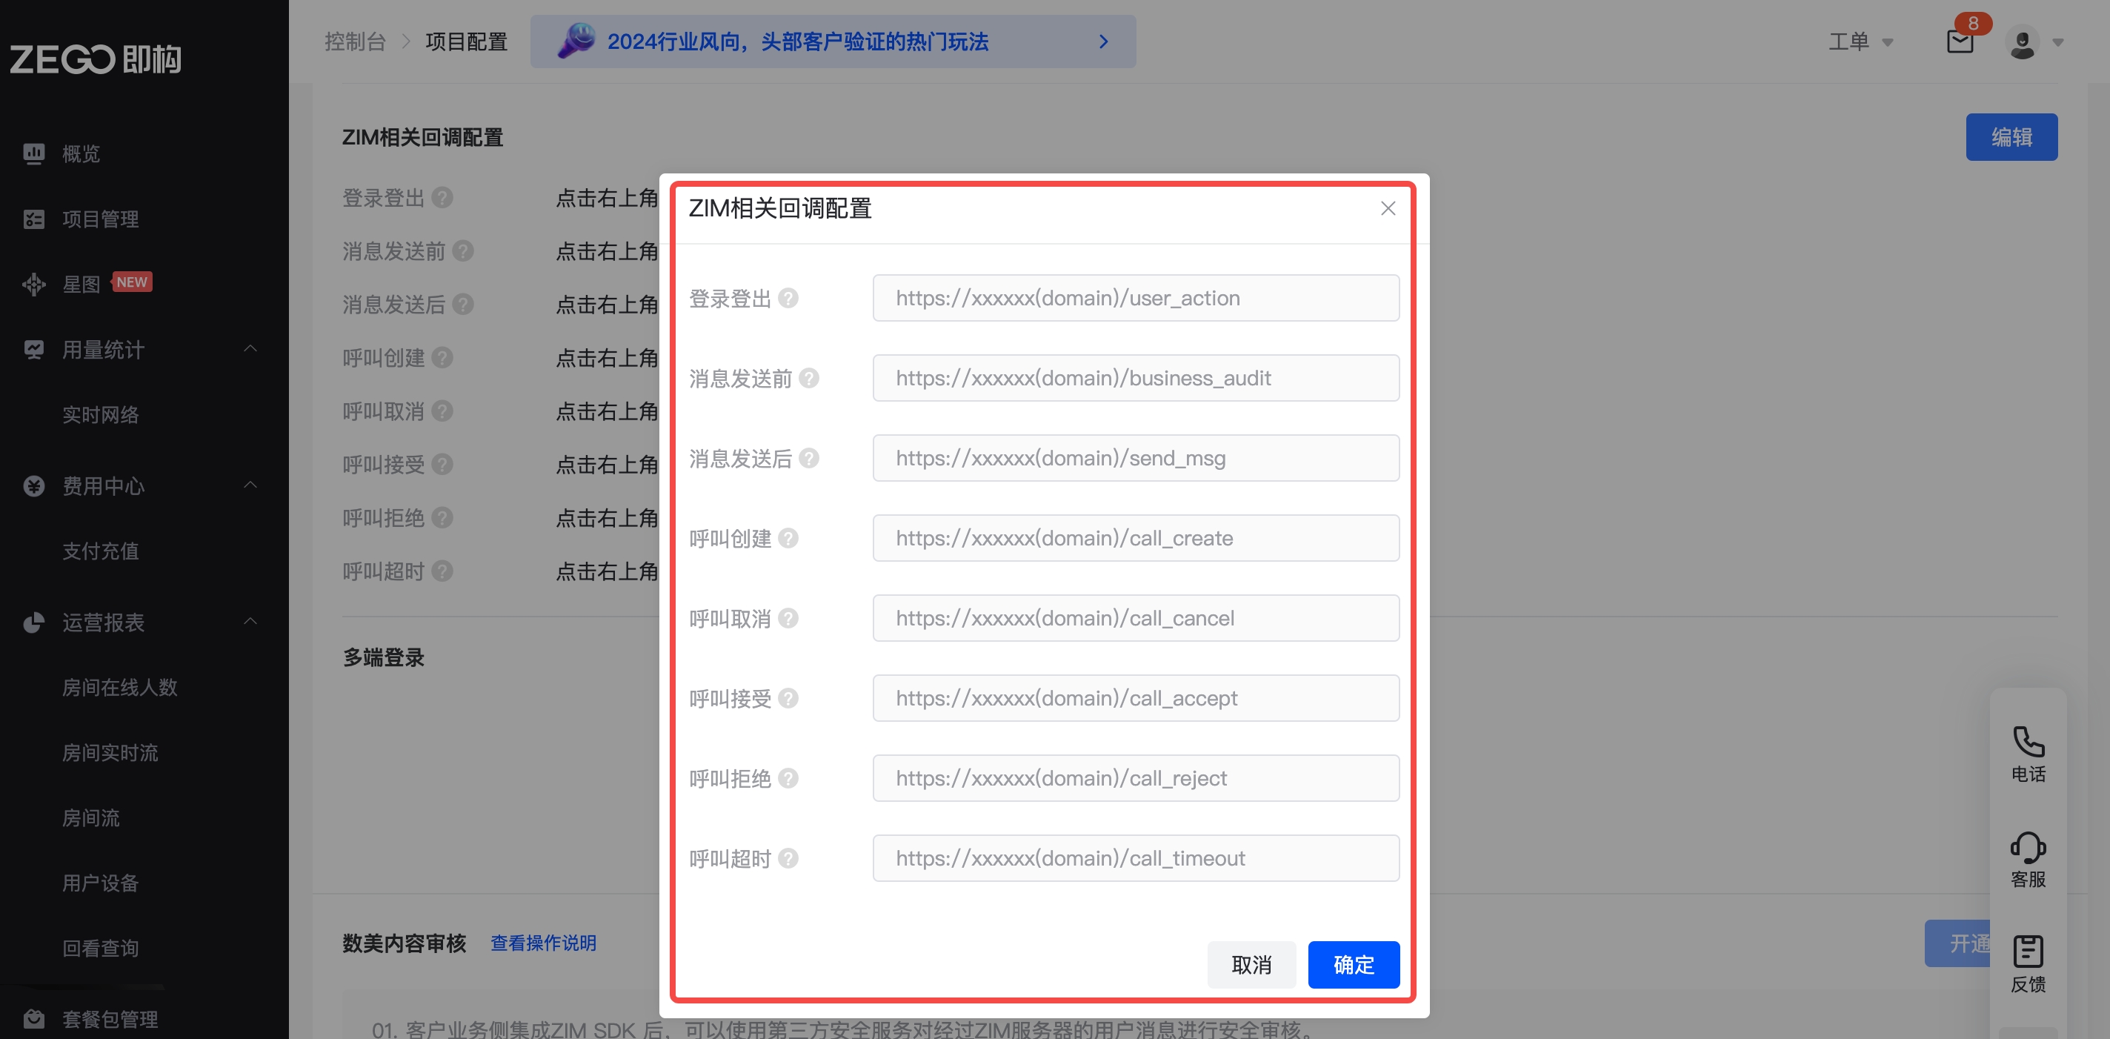Close the ZIM相关回调配置 dialog
This screenshot has height=1039, width=2110.
[x=1388, y=209]
